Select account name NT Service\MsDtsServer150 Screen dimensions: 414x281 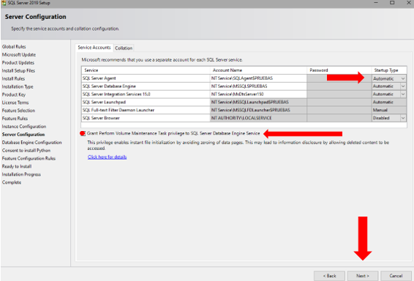[258, 94]
